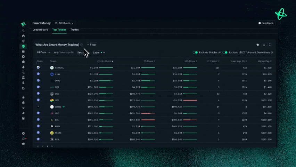
Task: Click the Chain column header
Action: [x=40, y=61]
